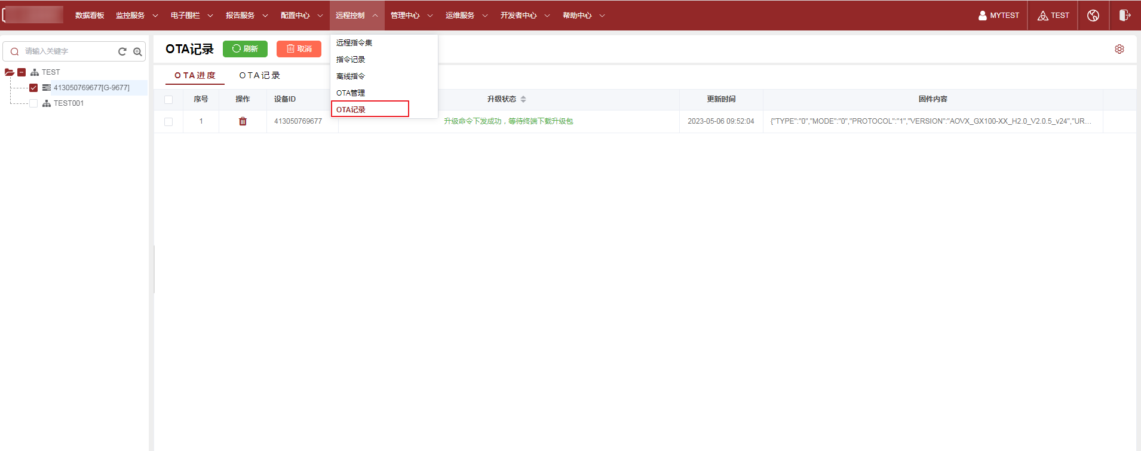This screenshot has width=1141, height=451.
Task: Switch to the OTA记录 tab
Action: (259, 75)
